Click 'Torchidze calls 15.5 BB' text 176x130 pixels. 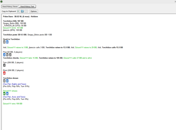point(112,47)
